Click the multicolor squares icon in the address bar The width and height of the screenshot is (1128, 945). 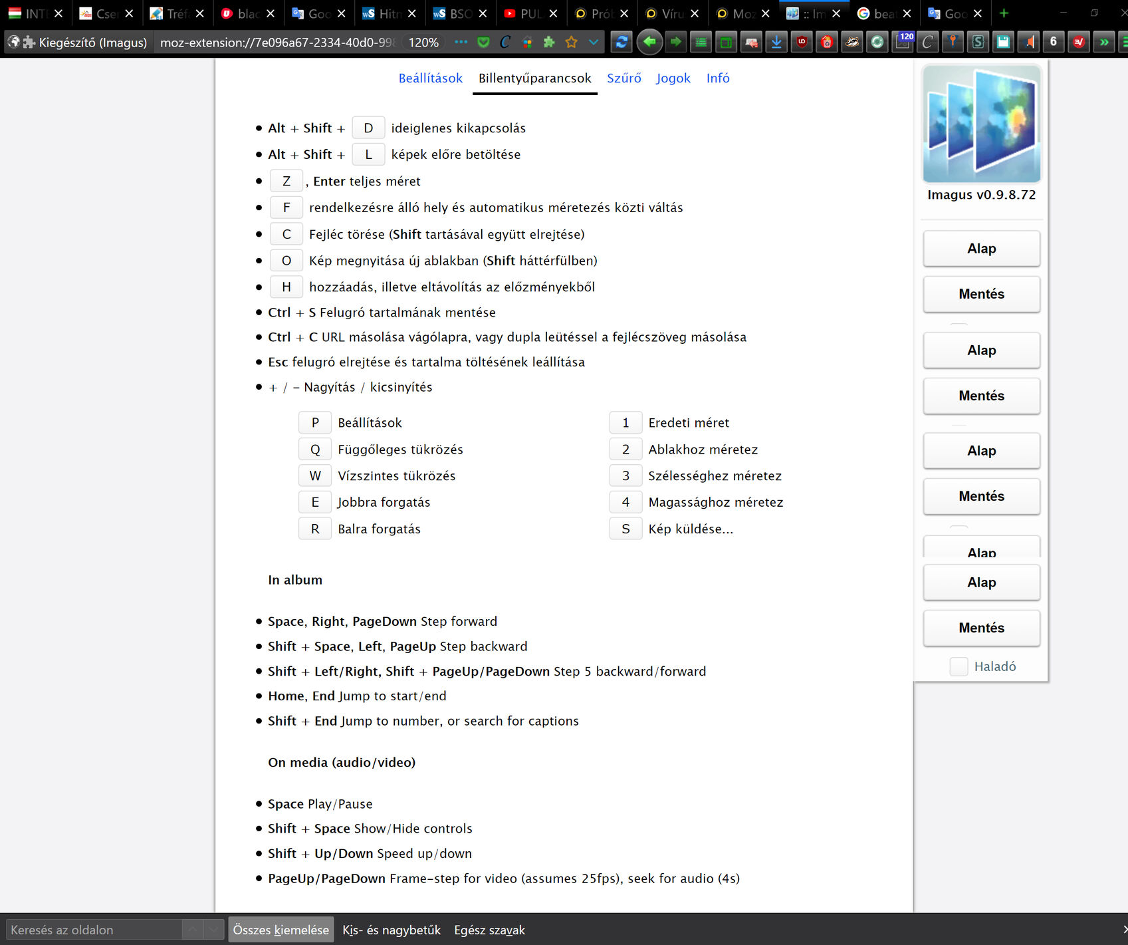[x=527, y=42]
